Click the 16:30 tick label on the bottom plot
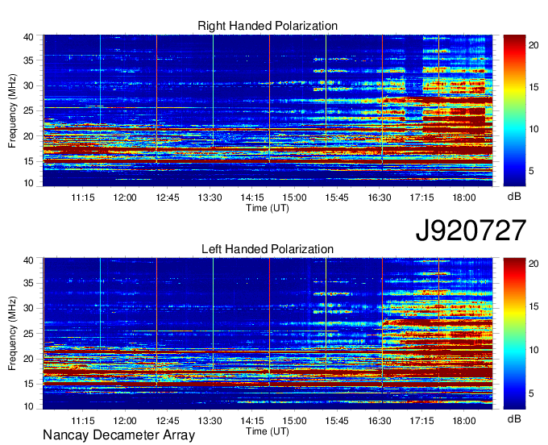The image size is (548, 445). pos(380,421)
